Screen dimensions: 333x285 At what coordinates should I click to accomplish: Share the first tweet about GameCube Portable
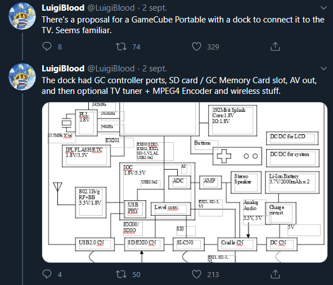pyautogui.click(x=275, y=47)
